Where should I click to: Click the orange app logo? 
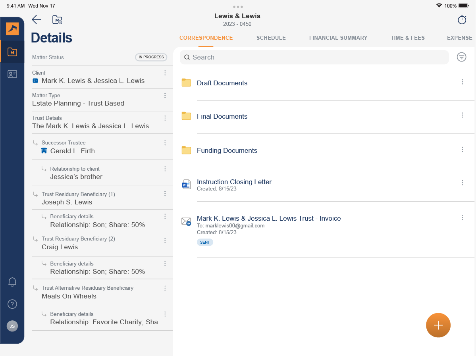click(x=12, y=29)
